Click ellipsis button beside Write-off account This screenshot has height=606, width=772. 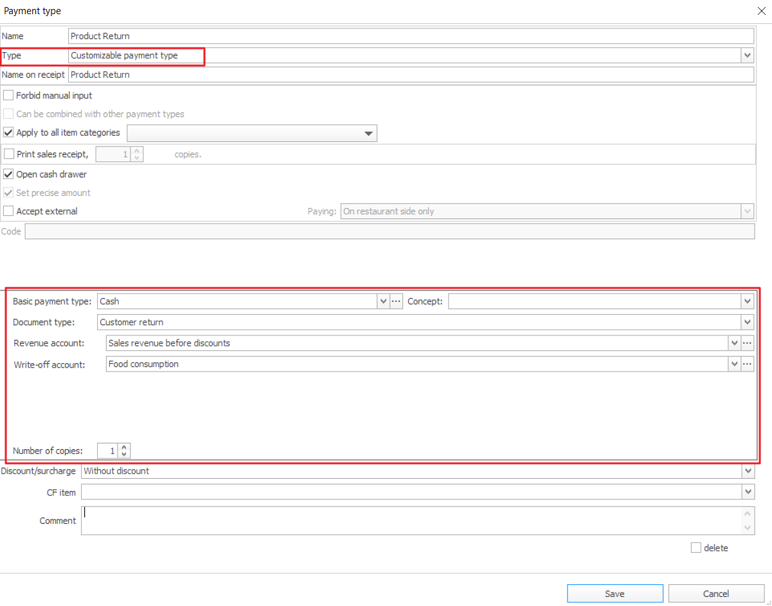[747, 364]
